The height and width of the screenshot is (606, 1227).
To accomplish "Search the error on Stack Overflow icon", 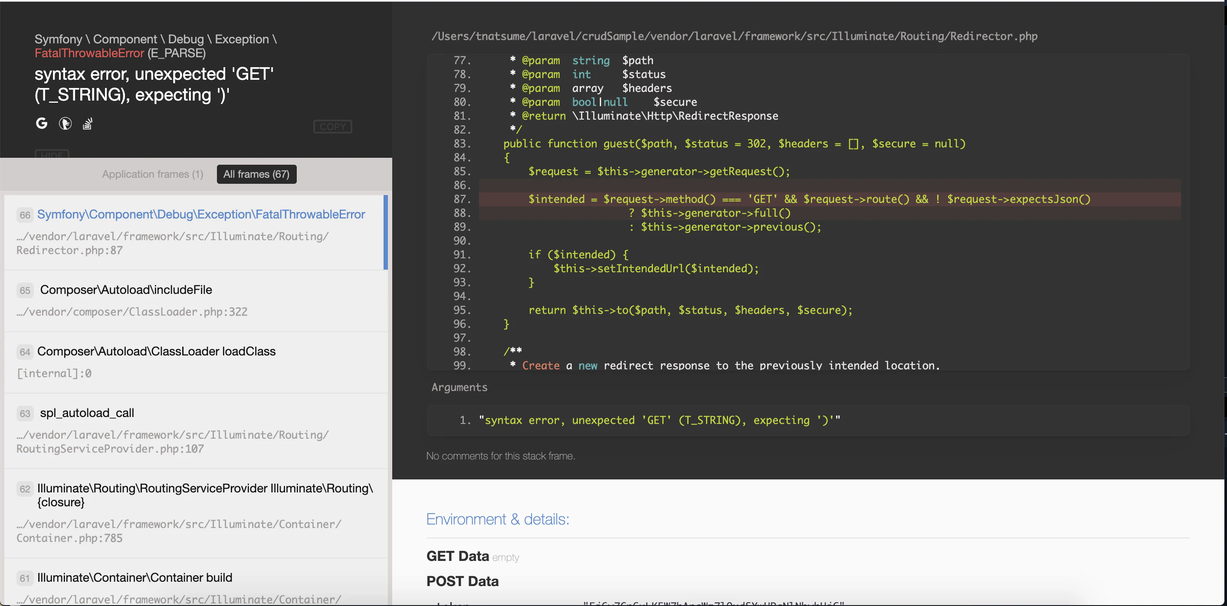I will [x=88, y=124].
